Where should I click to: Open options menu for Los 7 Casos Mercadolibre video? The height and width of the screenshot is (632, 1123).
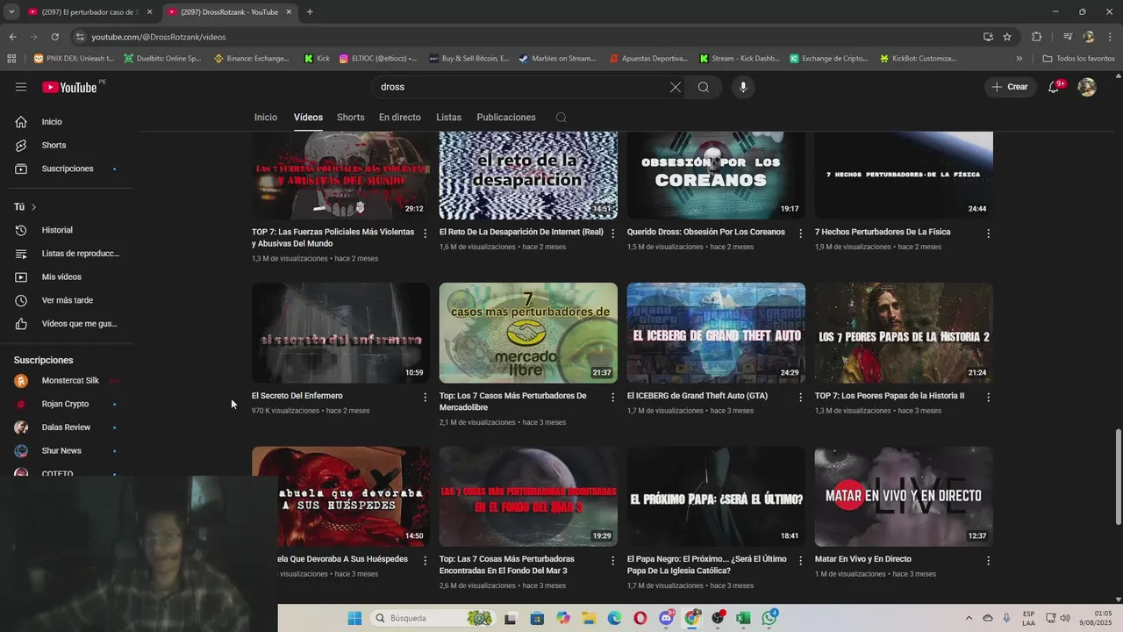(612, 397)
